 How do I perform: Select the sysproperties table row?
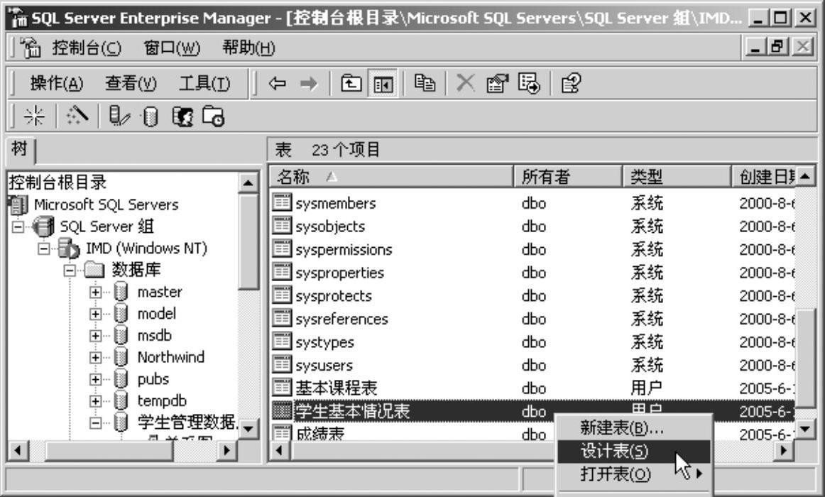pyautogui.click(x=533, y=273)
